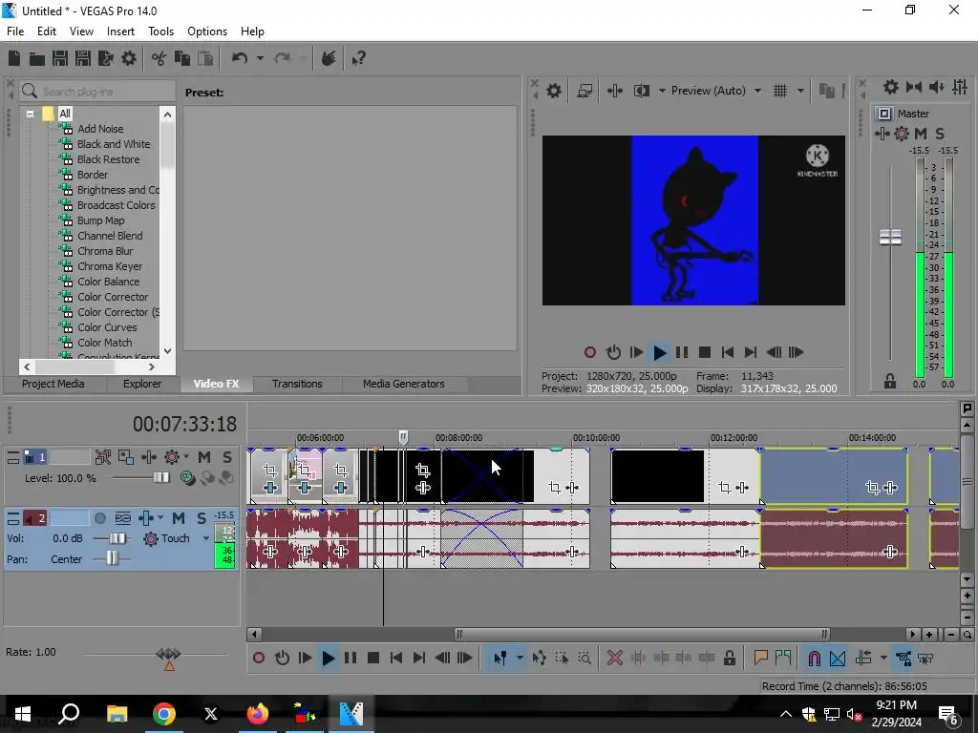
Task: Toggle the overlays grid icon in preview
Action: pyautogui.click(x=779, y=91)
